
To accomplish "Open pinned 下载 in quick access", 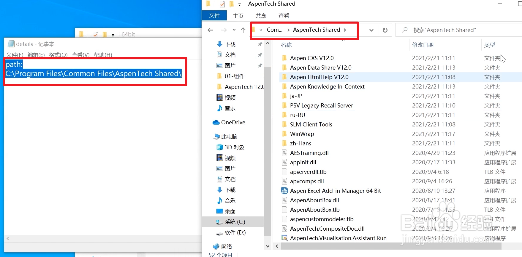I will click(230, 44).
